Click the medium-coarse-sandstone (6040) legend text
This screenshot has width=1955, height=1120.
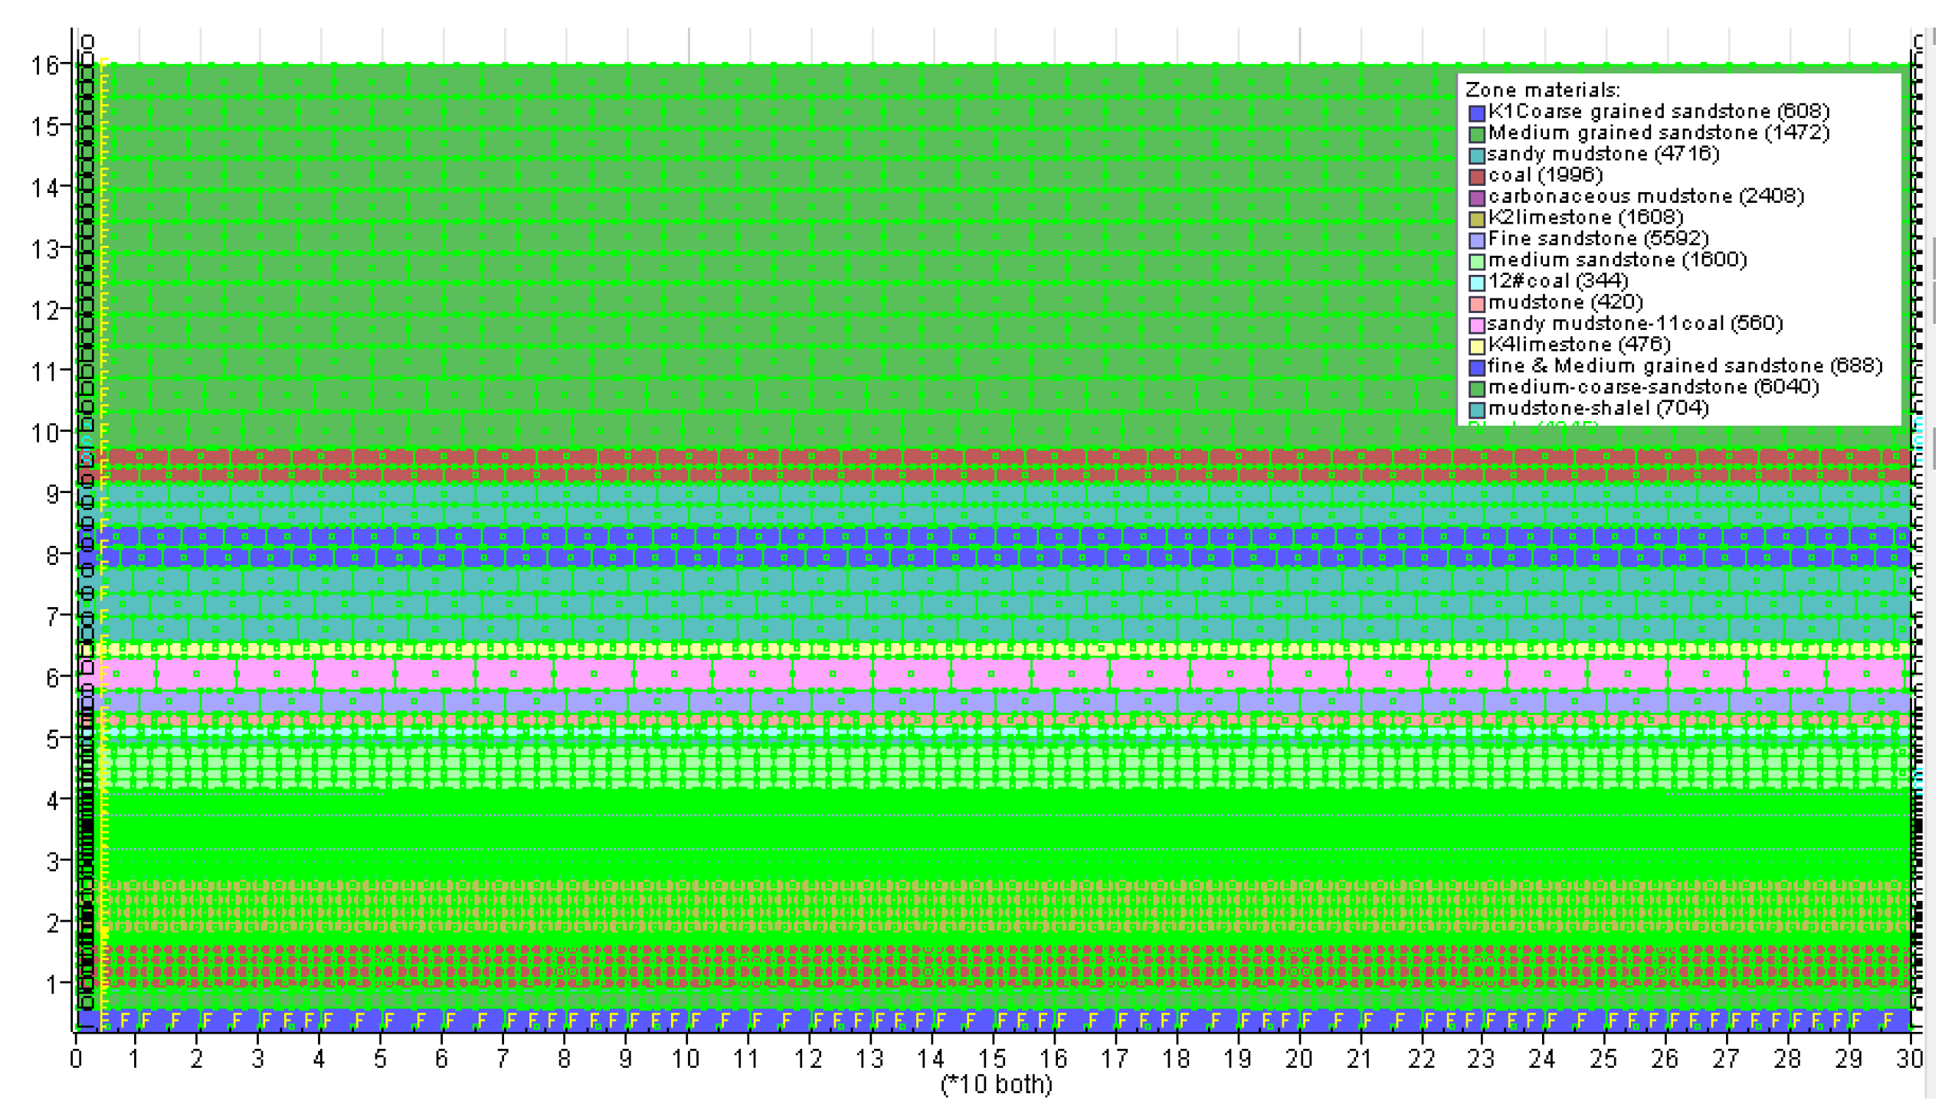tap(1653, 387)
